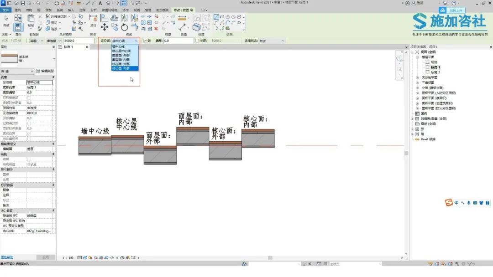This screenshot has width=493, height=277.
Task: Click the 属性帮助 link at panel bottom
Action: tap(6, 257)
